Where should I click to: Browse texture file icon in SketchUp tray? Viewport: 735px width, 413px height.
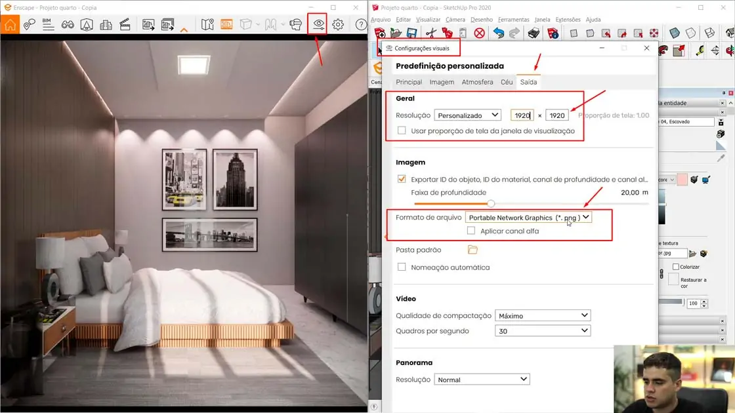coord(692,253)
